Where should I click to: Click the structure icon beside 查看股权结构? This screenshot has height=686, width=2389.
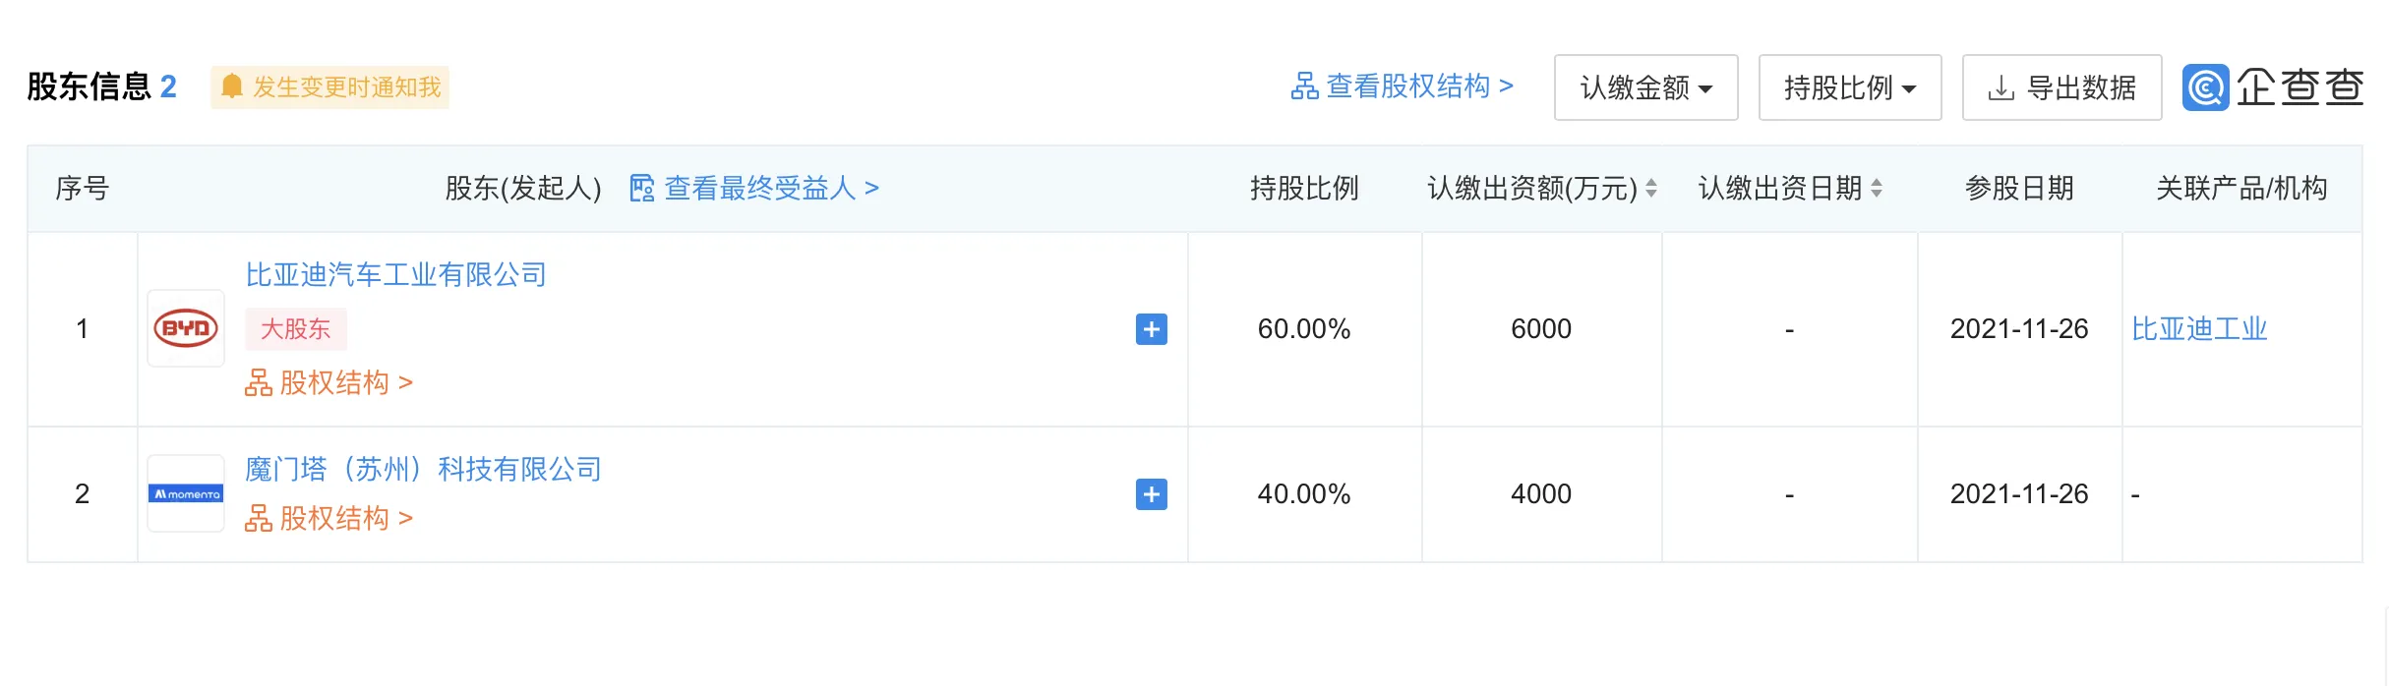(1305, 86)
